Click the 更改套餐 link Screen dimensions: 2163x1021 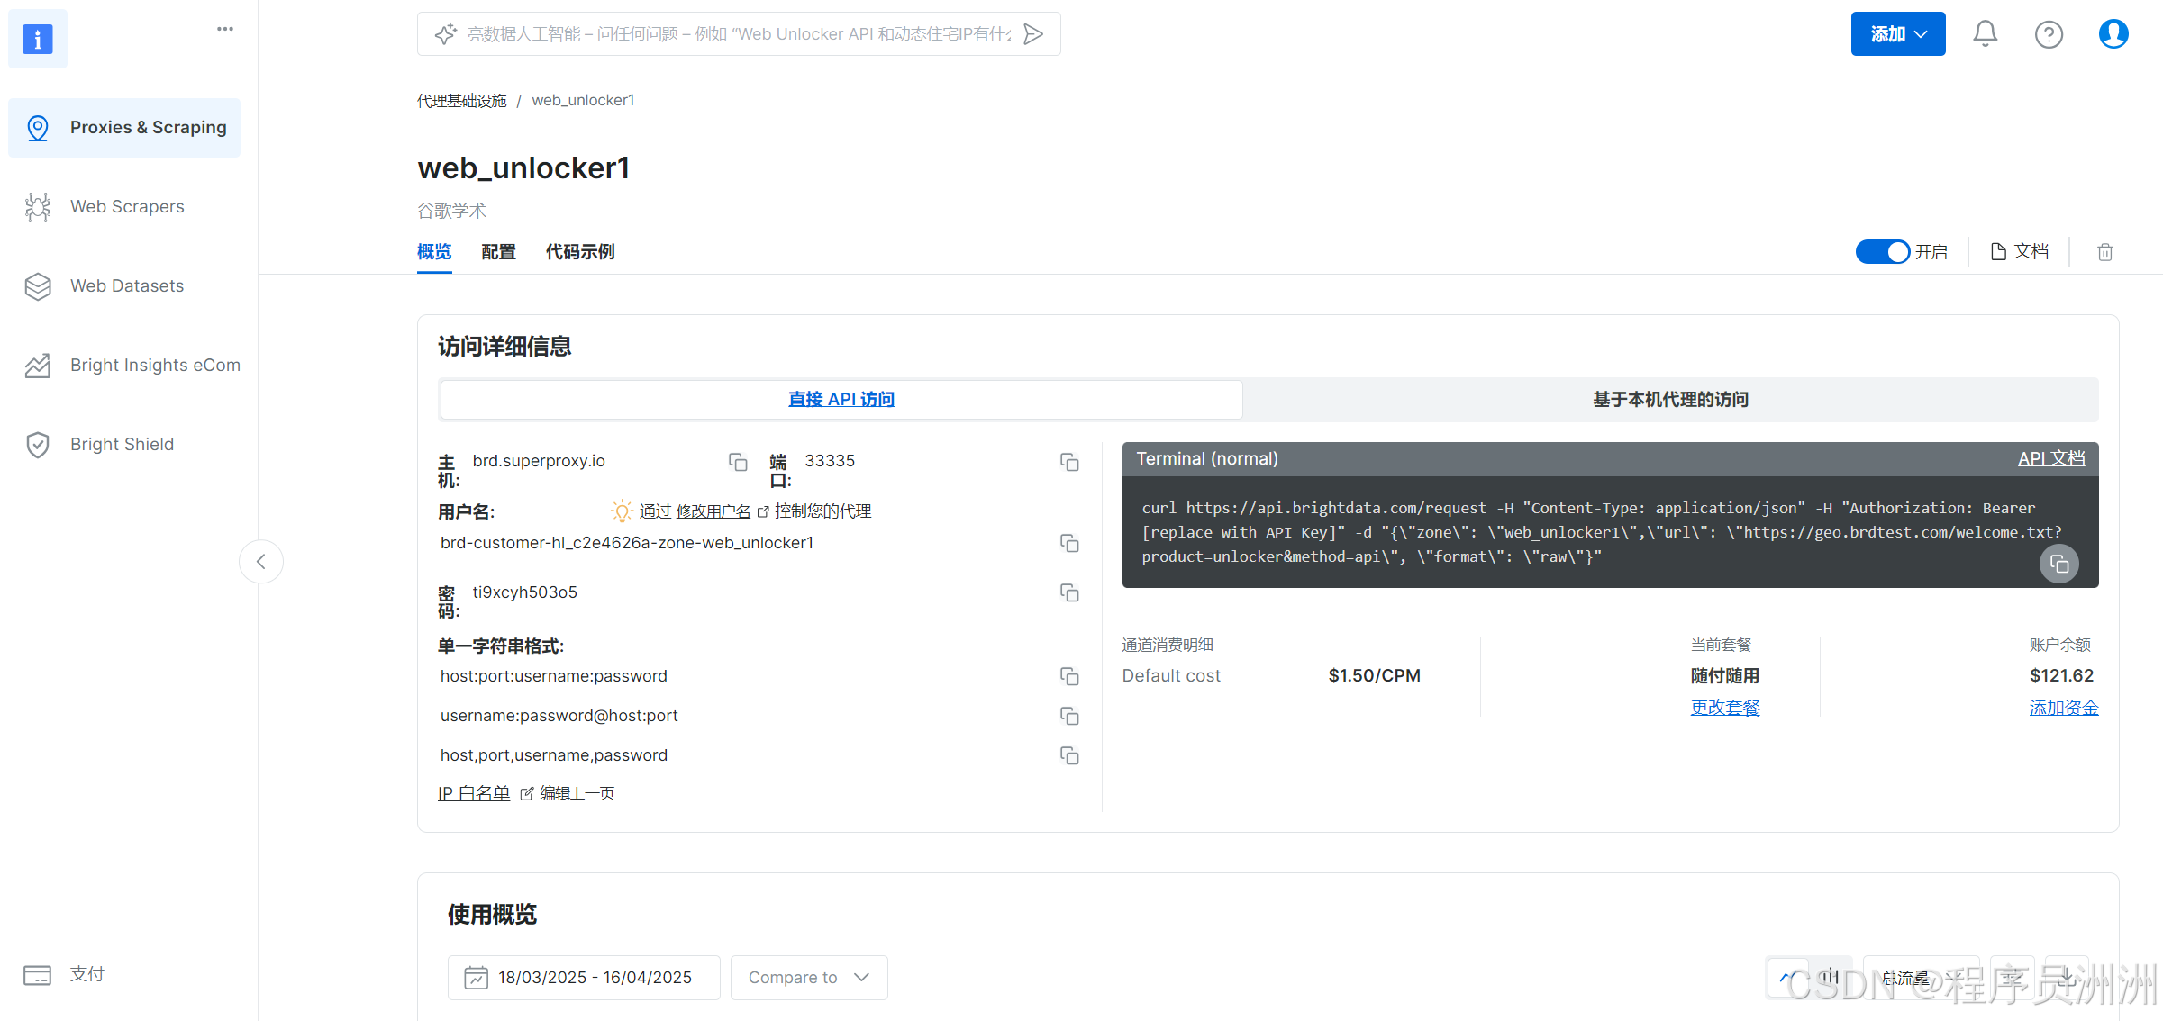click(1724, 708)
